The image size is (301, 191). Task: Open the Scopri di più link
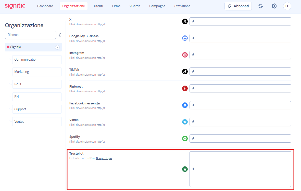[x=104, y=158]
